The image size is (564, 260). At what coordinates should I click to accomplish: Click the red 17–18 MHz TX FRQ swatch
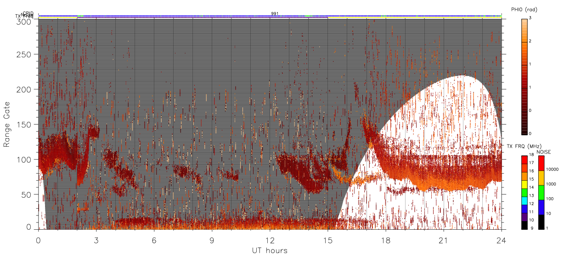click(x=525, y=160)
